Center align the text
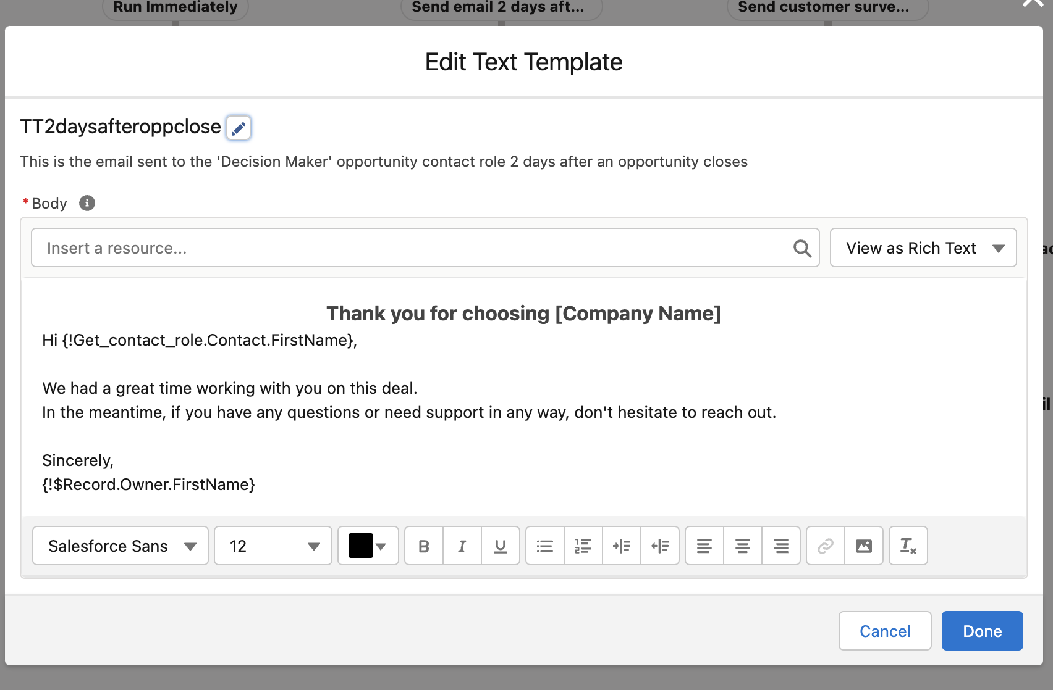This screenshot has width=1053, height=690. (743, 546)
